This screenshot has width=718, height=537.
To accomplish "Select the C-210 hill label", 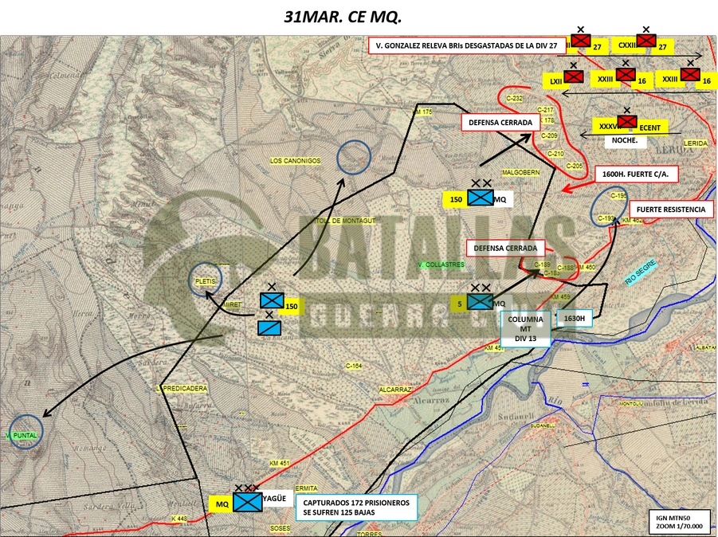I will (555, 154).
